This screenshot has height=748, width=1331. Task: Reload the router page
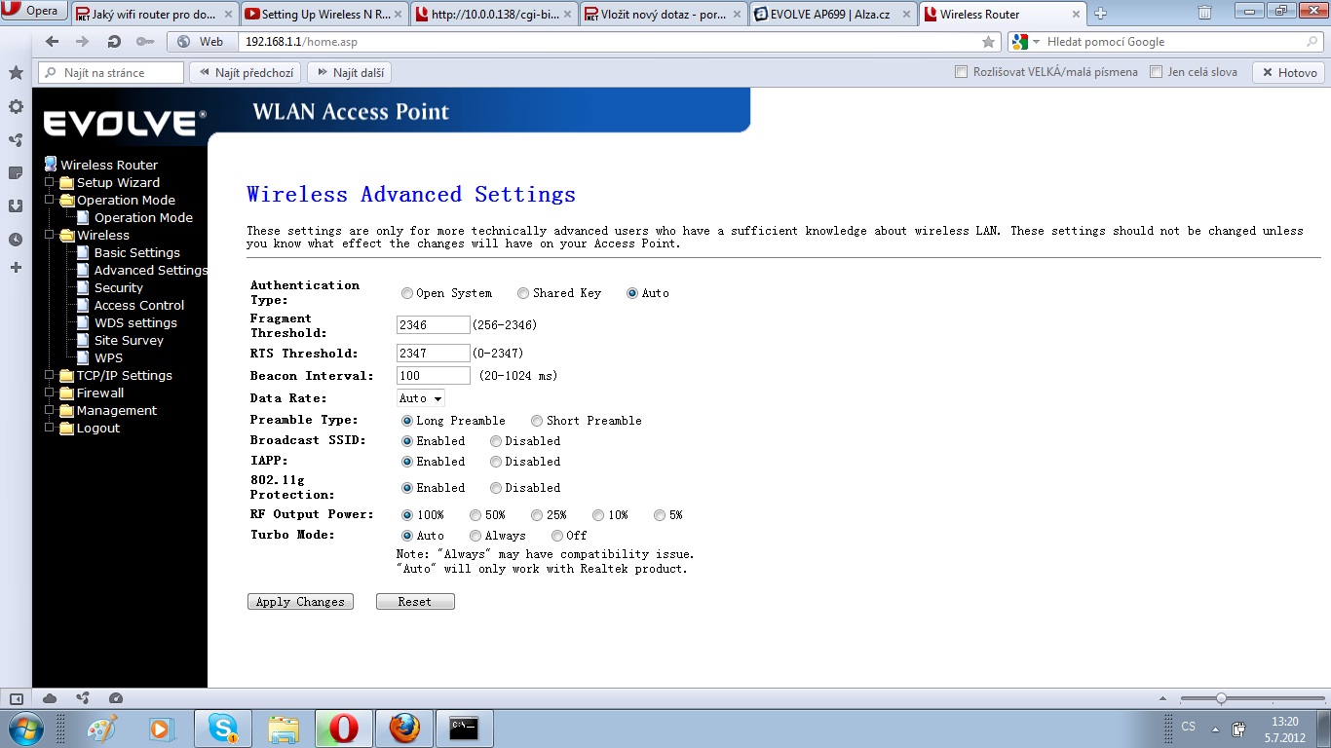click(114, 42)
